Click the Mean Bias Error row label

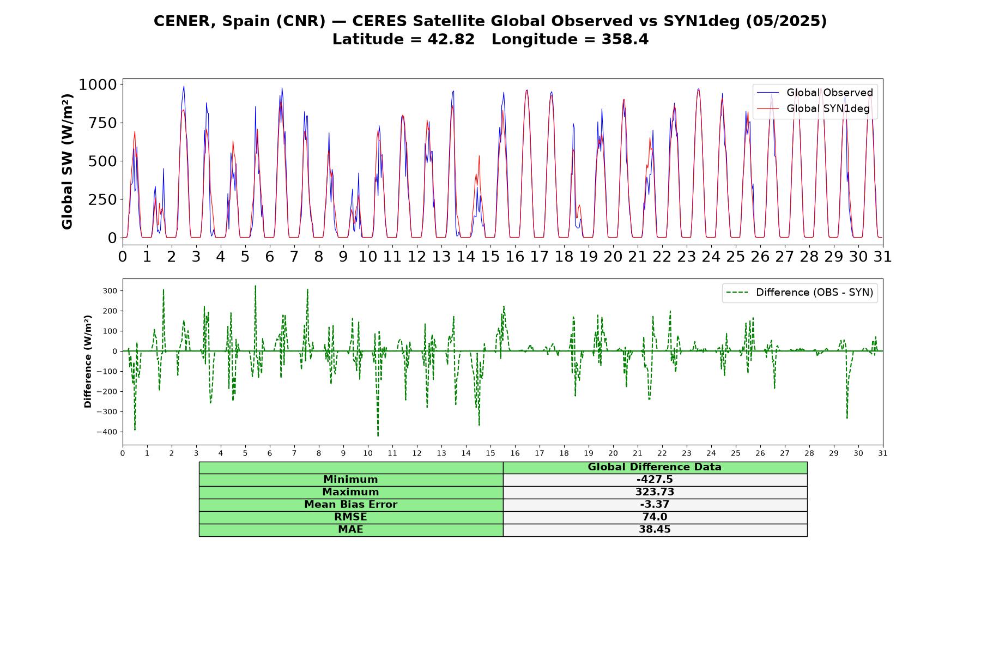pyautogui.click(x=351, y=505)
